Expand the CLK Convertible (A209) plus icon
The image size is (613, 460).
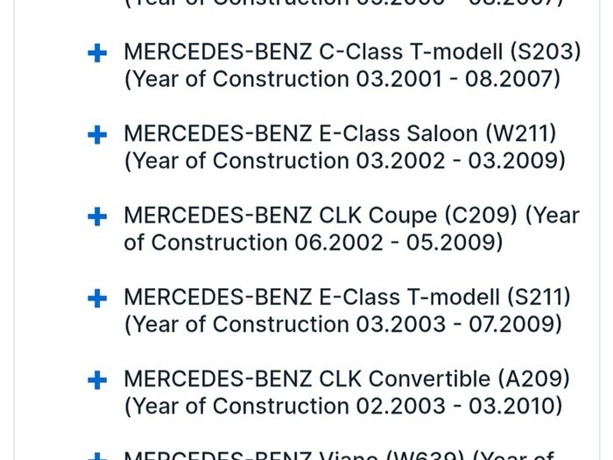[x=97, y=380]
